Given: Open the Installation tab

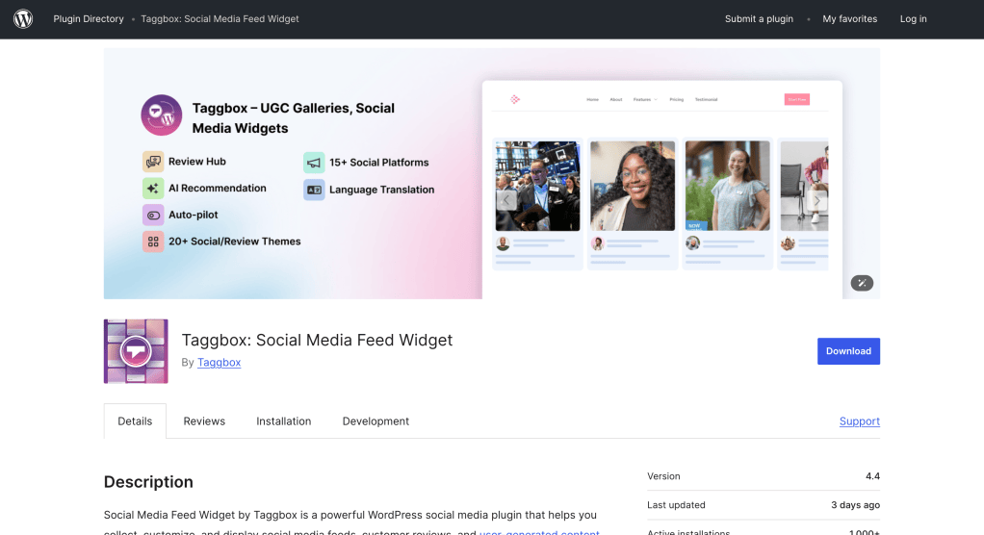Looking at the screenshot, I should point(284,420).
